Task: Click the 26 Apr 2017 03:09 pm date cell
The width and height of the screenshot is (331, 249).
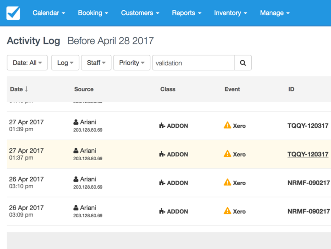Action: pyautogui.click(x=27, y=211)
